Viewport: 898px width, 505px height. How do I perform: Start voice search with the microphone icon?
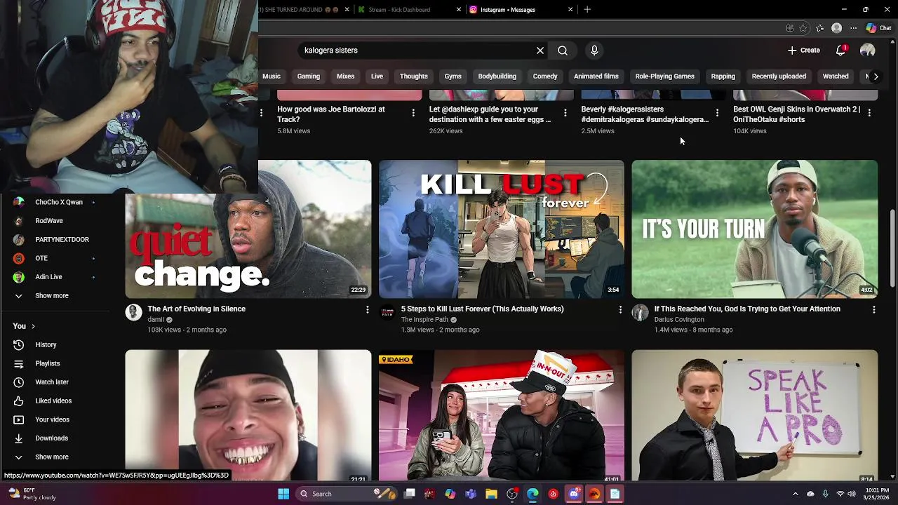click(x=594, y=50)
